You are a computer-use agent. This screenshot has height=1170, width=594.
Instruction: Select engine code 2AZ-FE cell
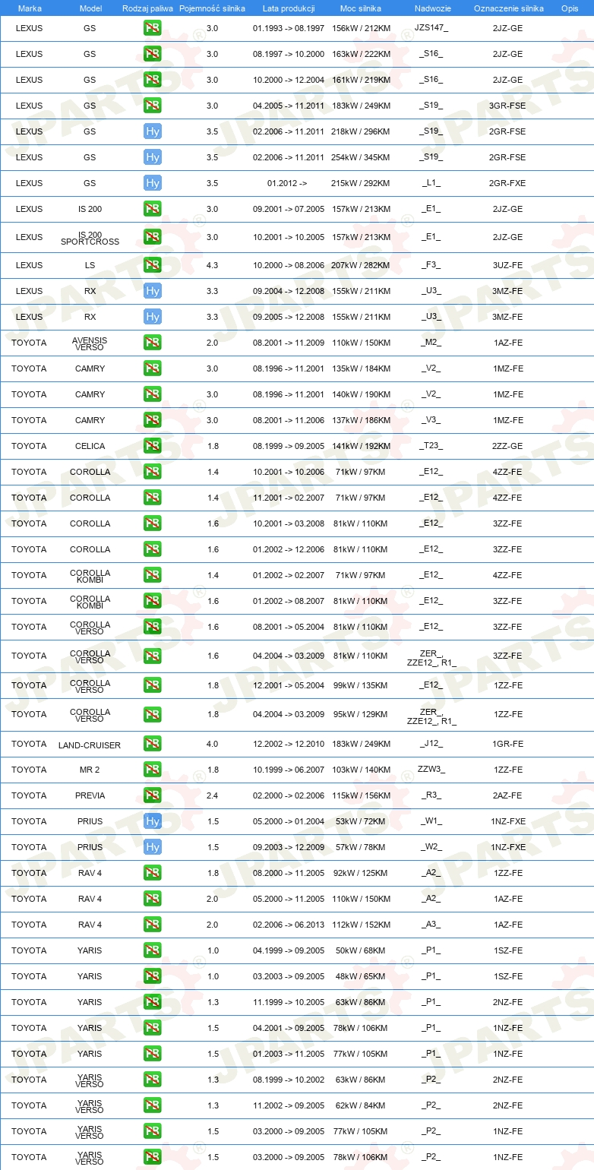tap(507, 795)
